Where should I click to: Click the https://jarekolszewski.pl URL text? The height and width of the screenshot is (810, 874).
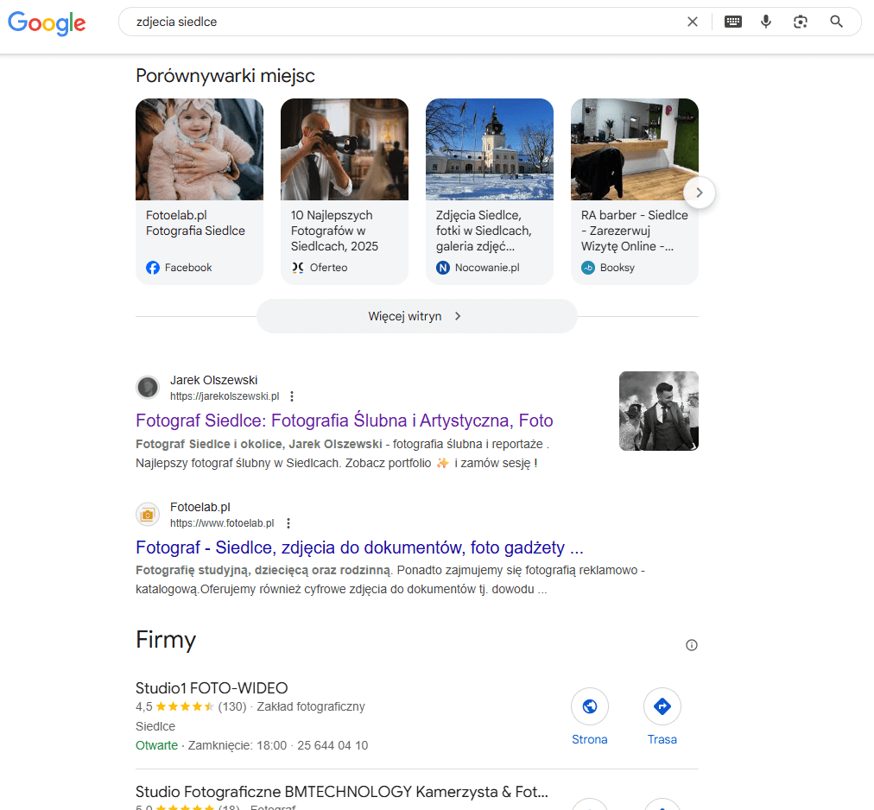[x=225, y=396]
